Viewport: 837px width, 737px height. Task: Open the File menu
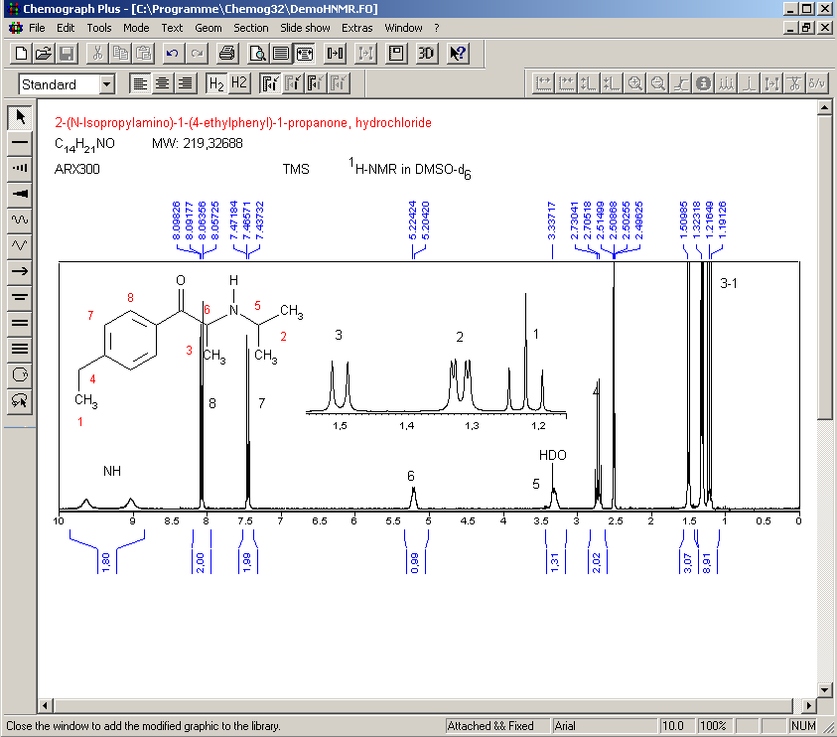[x=37, y=28]
